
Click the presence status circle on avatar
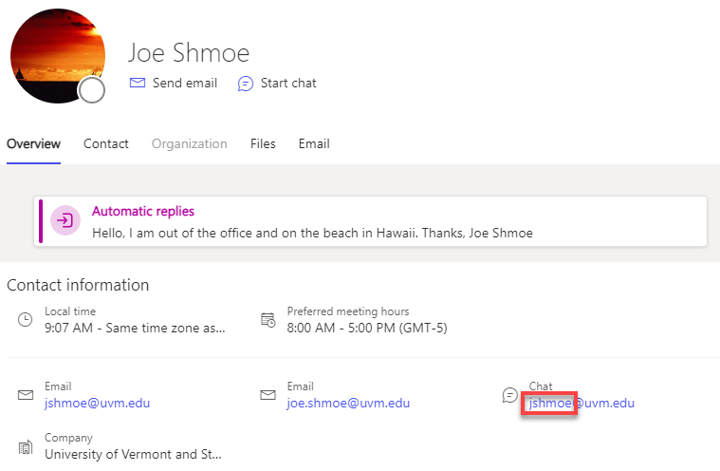(x=91, y=90)
